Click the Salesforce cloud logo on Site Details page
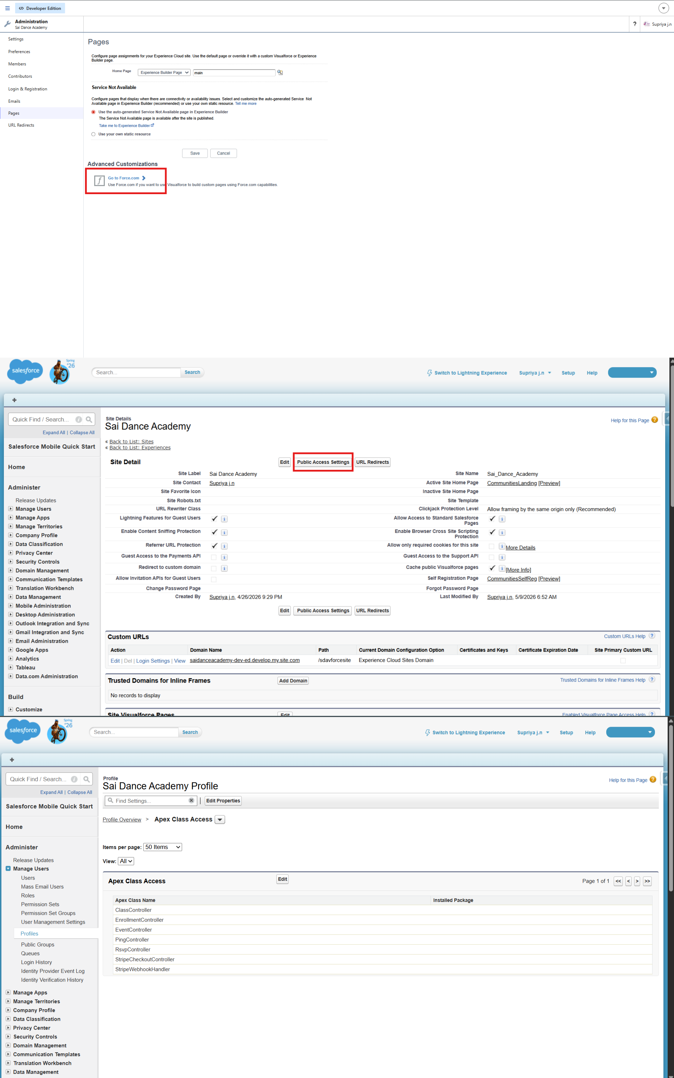This screenshot has width=674, height=1078. [x=25, y=371]
